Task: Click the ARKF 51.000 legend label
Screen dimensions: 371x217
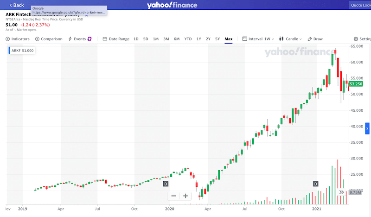Action: [x=22, y=51]
